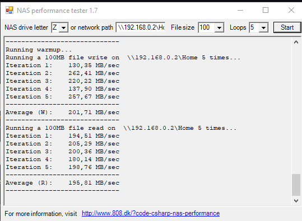Viewport: 302px width, 221px height.
Task: Open the NAS drive letter dropdown
Action: [x=63, y=27]
